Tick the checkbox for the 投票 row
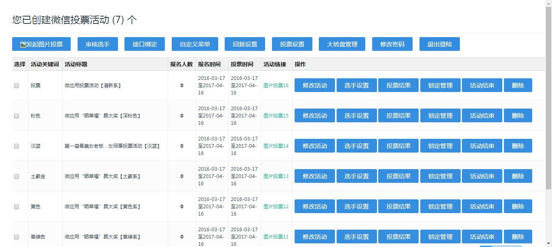 (17, 86)
